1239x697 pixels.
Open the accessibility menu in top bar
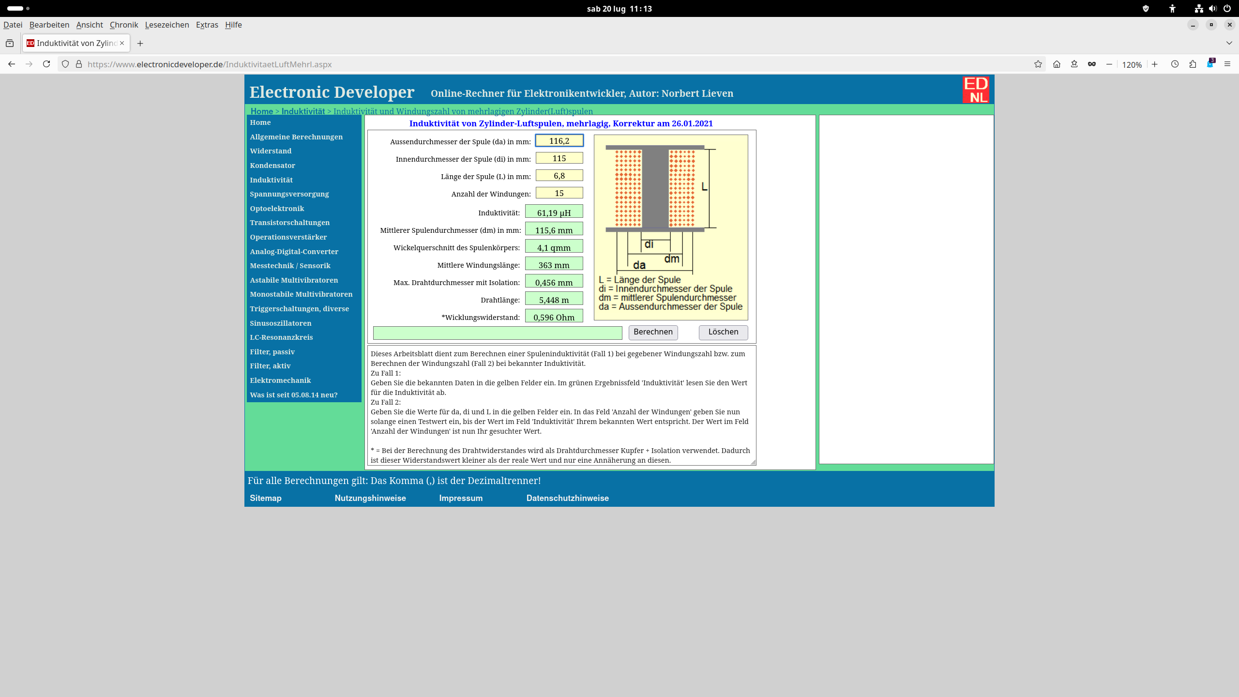pyautogui.click(x=1172, y=8)
